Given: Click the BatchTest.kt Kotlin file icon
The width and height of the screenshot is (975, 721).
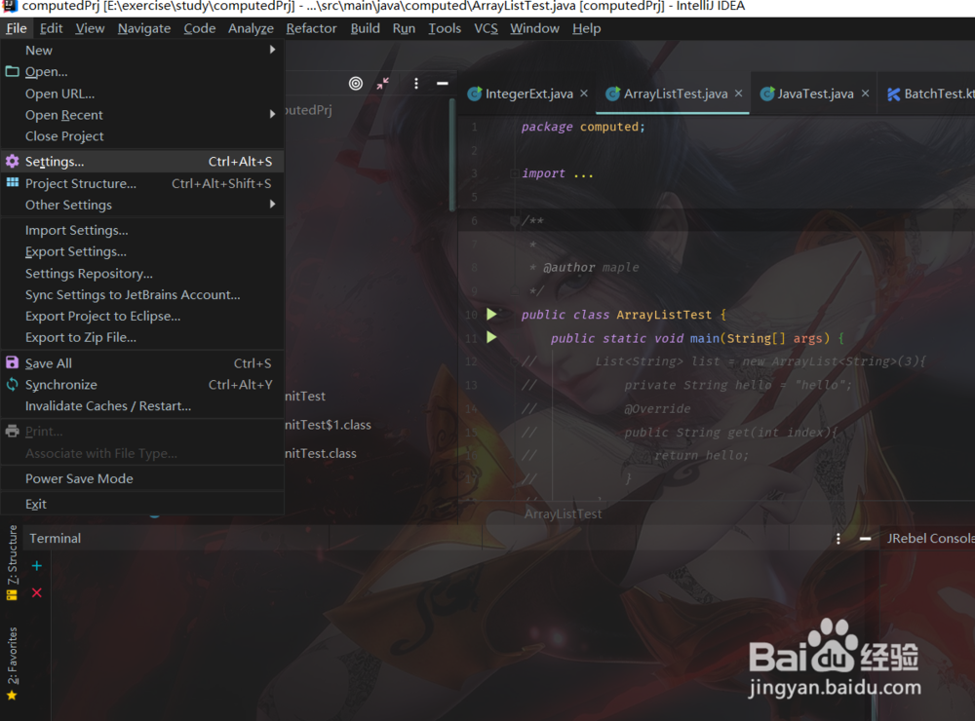Looking at the screenshot, I should tap(893, 94).
